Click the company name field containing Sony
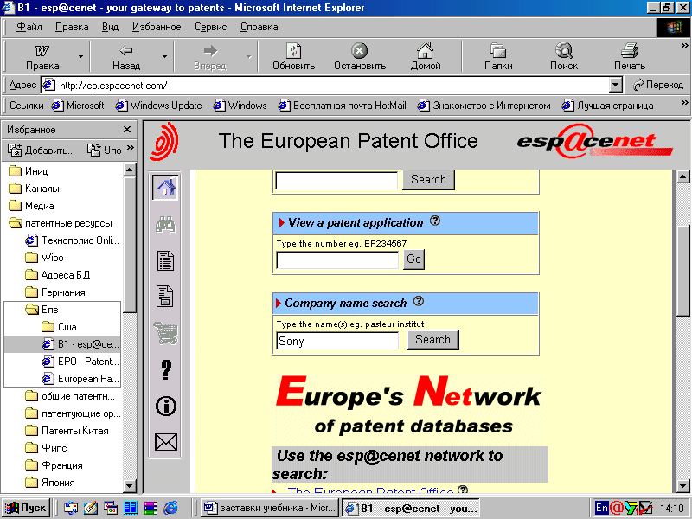Screen dimensions: 692x519 click(x=337, y=341)
